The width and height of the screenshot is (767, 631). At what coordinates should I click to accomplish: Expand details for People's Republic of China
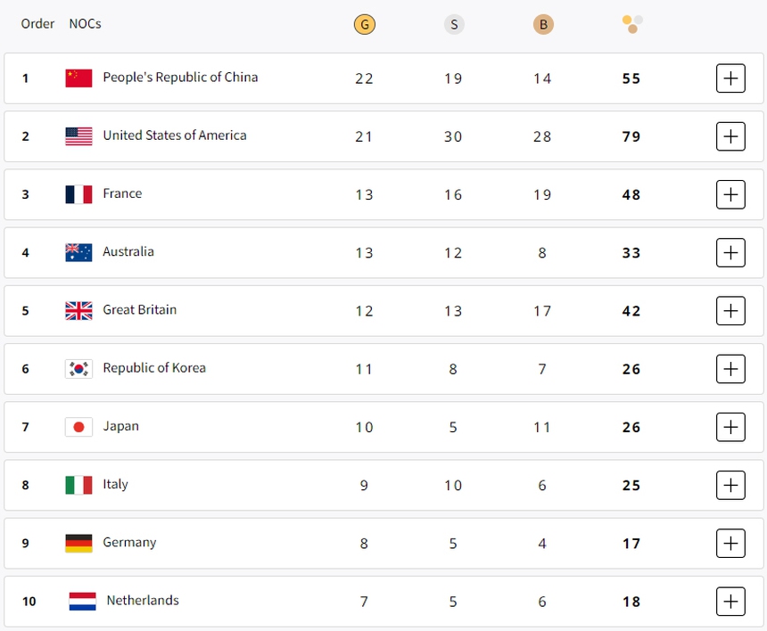point(730,78)
